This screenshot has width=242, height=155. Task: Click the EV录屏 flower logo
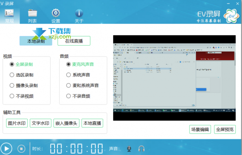(x=231, y=16)
